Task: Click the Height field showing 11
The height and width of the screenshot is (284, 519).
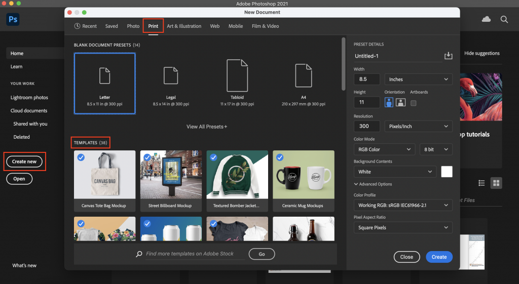Action: pos(367,102)
